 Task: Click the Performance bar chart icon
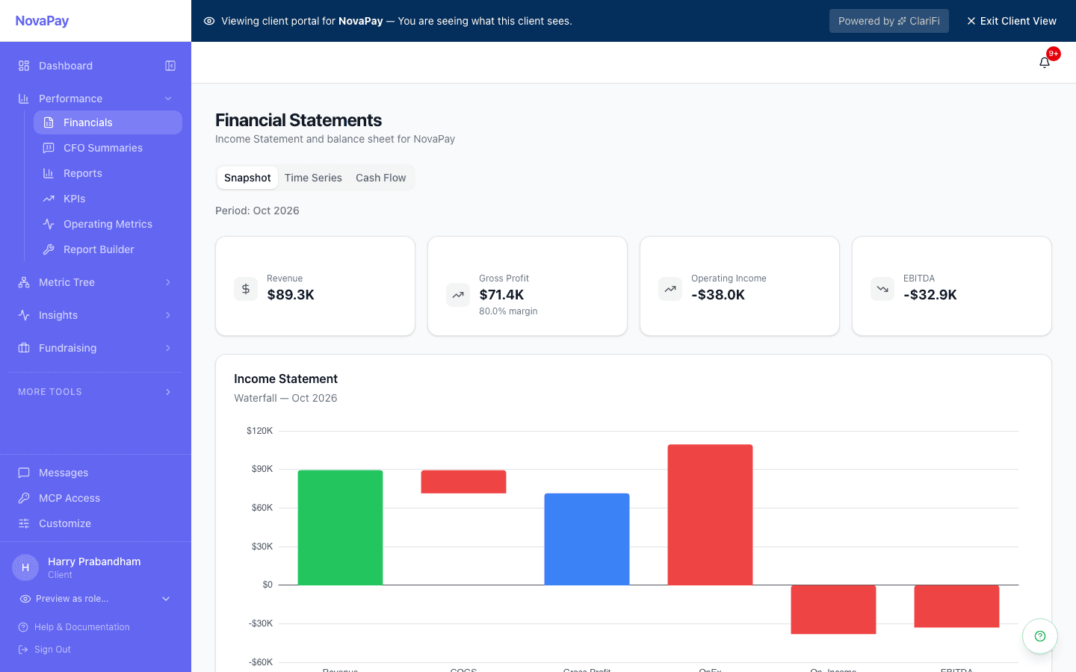(x=24, y=99)
